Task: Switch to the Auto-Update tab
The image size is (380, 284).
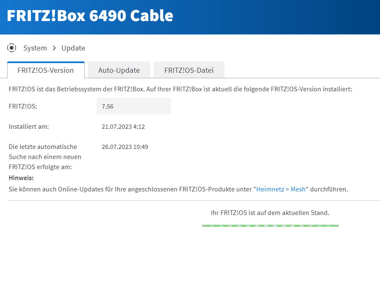Action: 119,70
